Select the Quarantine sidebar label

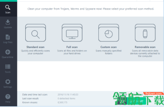coord(7,57)
